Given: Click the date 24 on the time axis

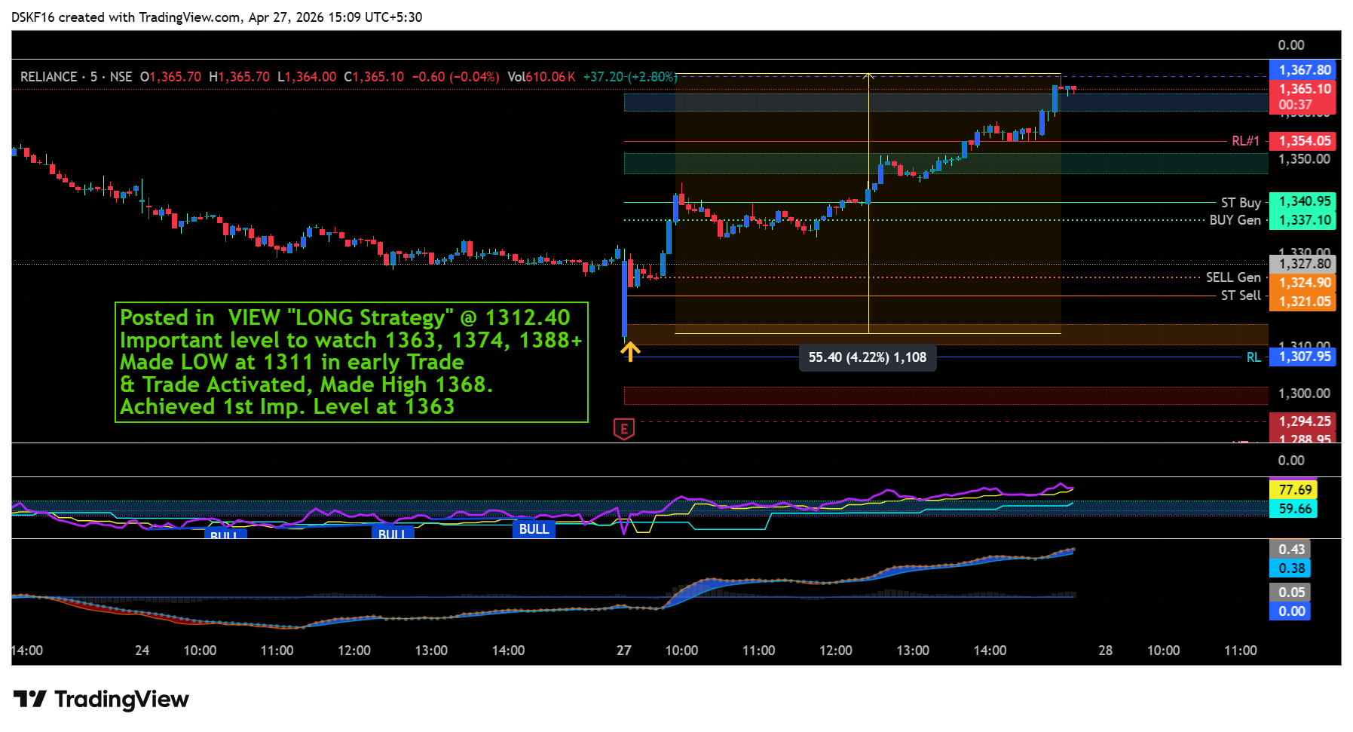Looking at the screenshot, I should [142, 651].
